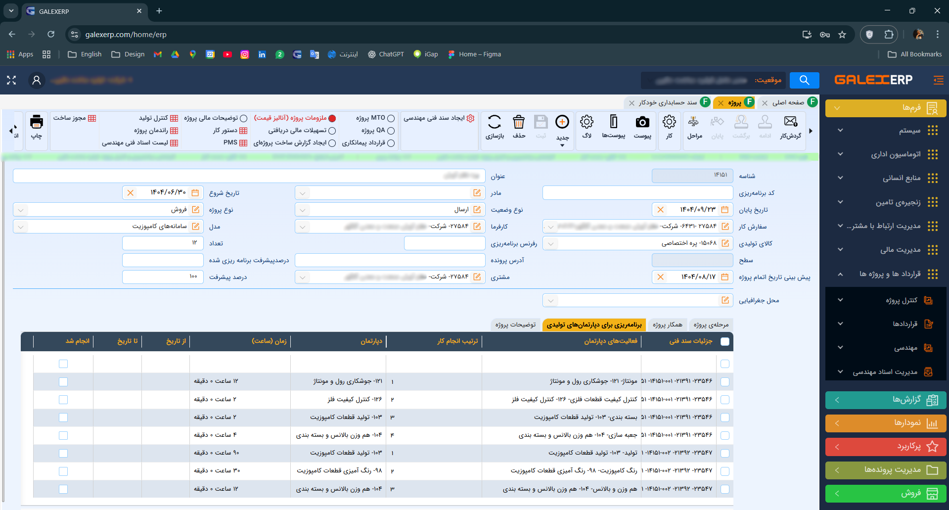Toggle select-all checkbox in table header
The height and width of the screenshot is (510, 949).
pos(725,341)
